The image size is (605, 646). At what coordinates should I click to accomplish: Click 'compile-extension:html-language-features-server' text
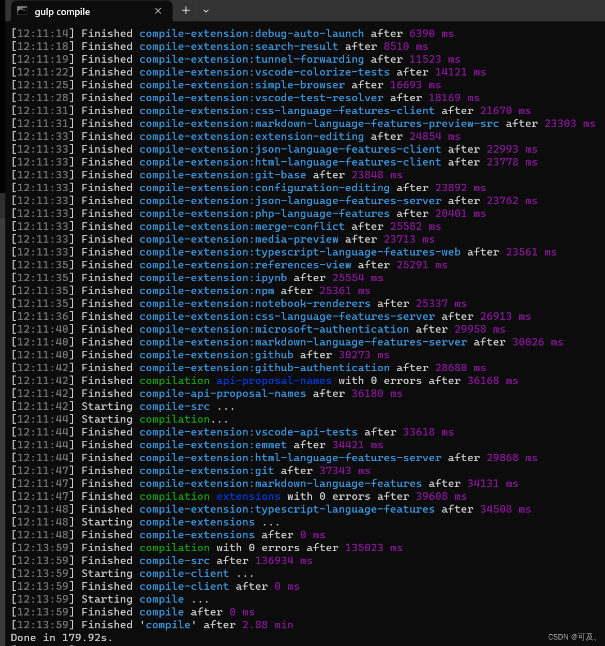tap(290, 458)
